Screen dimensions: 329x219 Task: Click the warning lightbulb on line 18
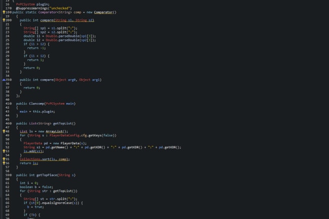pyautogui.click(x=4, y=12)
